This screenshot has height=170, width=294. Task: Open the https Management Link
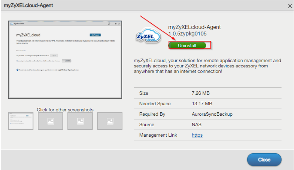197,135
